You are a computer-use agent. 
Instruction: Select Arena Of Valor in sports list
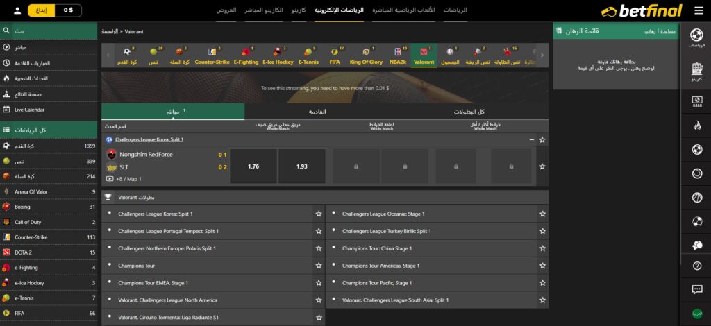pos(49,191)
